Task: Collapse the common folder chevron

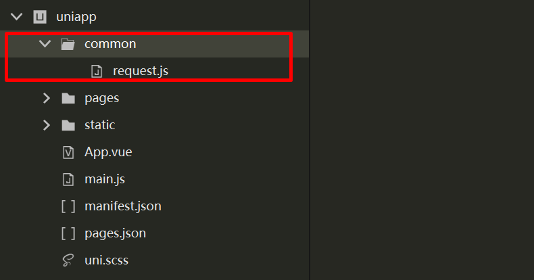Action: click(x=45, y=44)
